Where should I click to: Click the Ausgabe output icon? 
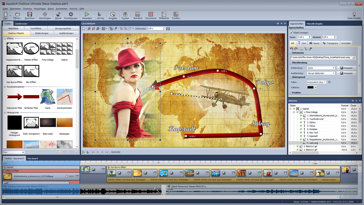(113, 15)
